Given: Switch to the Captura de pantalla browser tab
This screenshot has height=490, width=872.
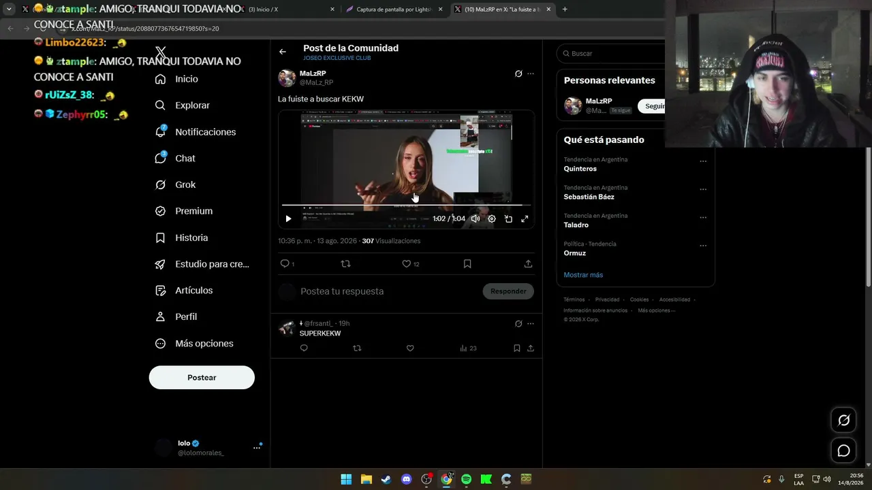Looking at the screenshot, I should tap(395, 10).
